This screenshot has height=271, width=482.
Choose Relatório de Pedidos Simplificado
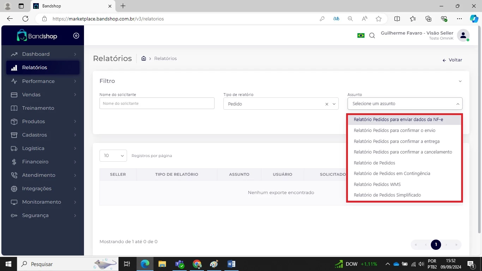click(387, 195)
